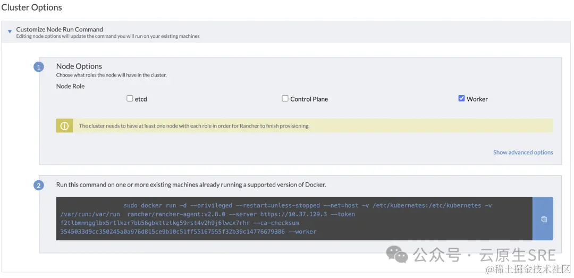Uncheck the Worker role checkbox
This screenshot has height=278, width=574.
tap(461, 98)
